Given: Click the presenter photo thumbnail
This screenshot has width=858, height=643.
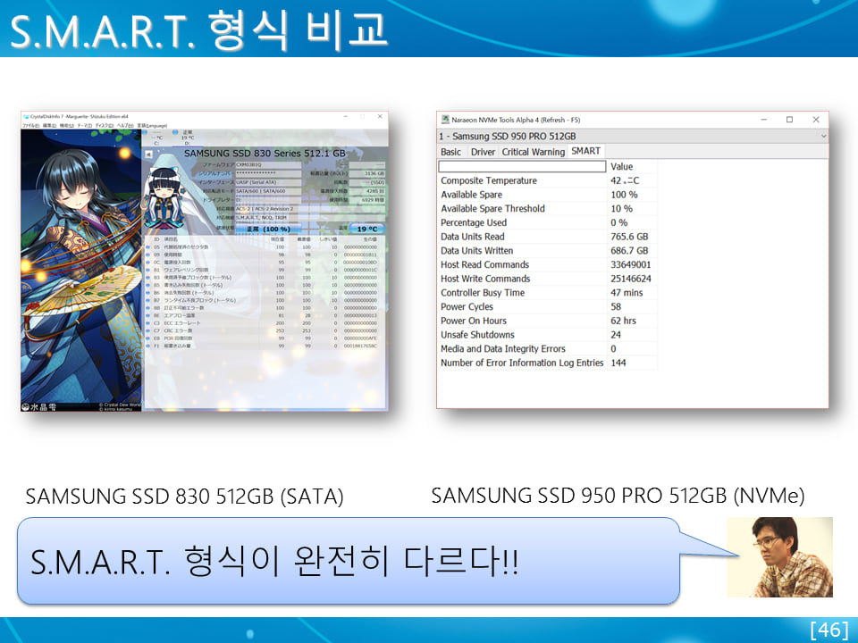Looking at the screenshot, I should 779,556.
